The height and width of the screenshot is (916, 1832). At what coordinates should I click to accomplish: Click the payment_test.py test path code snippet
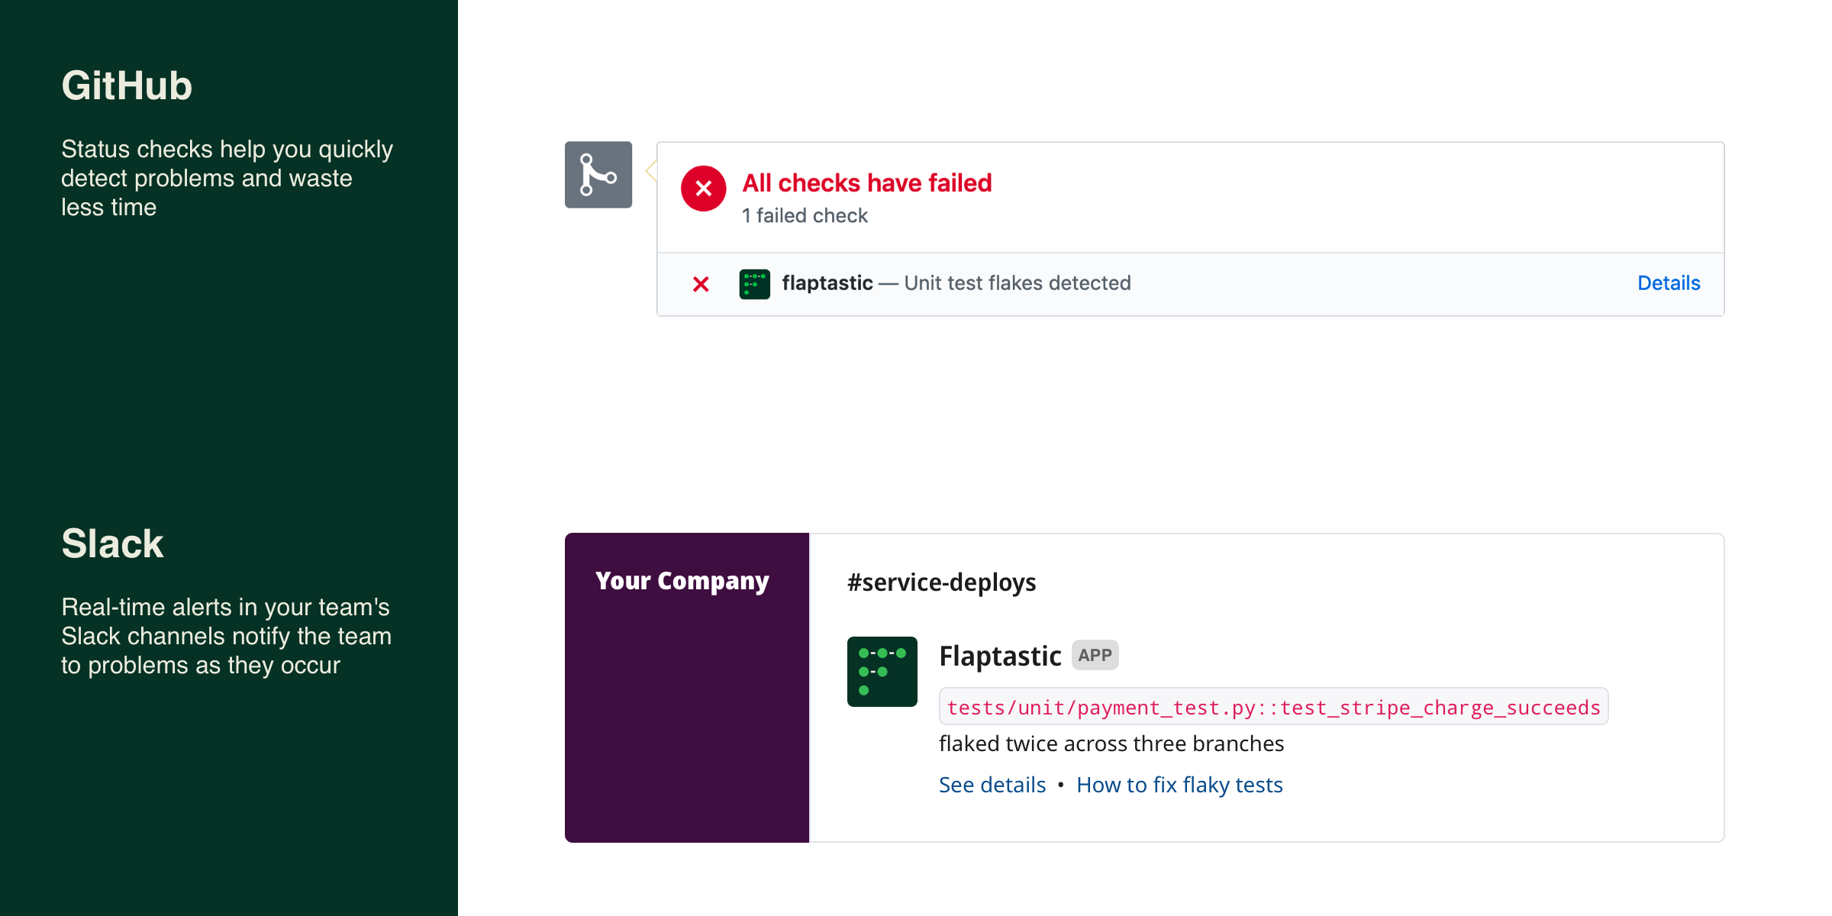pos(1273,707)
